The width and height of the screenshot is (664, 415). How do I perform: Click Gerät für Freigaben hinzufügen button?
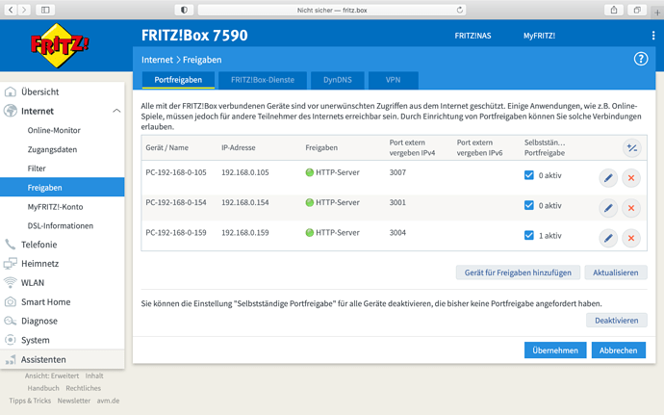tap(518, 272)
